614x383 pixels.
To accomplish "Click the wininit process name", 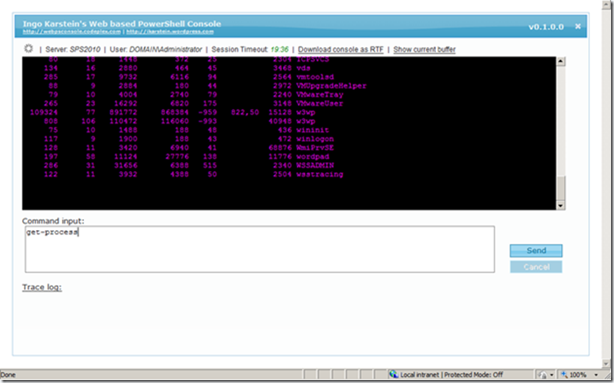I will (312, 130).
